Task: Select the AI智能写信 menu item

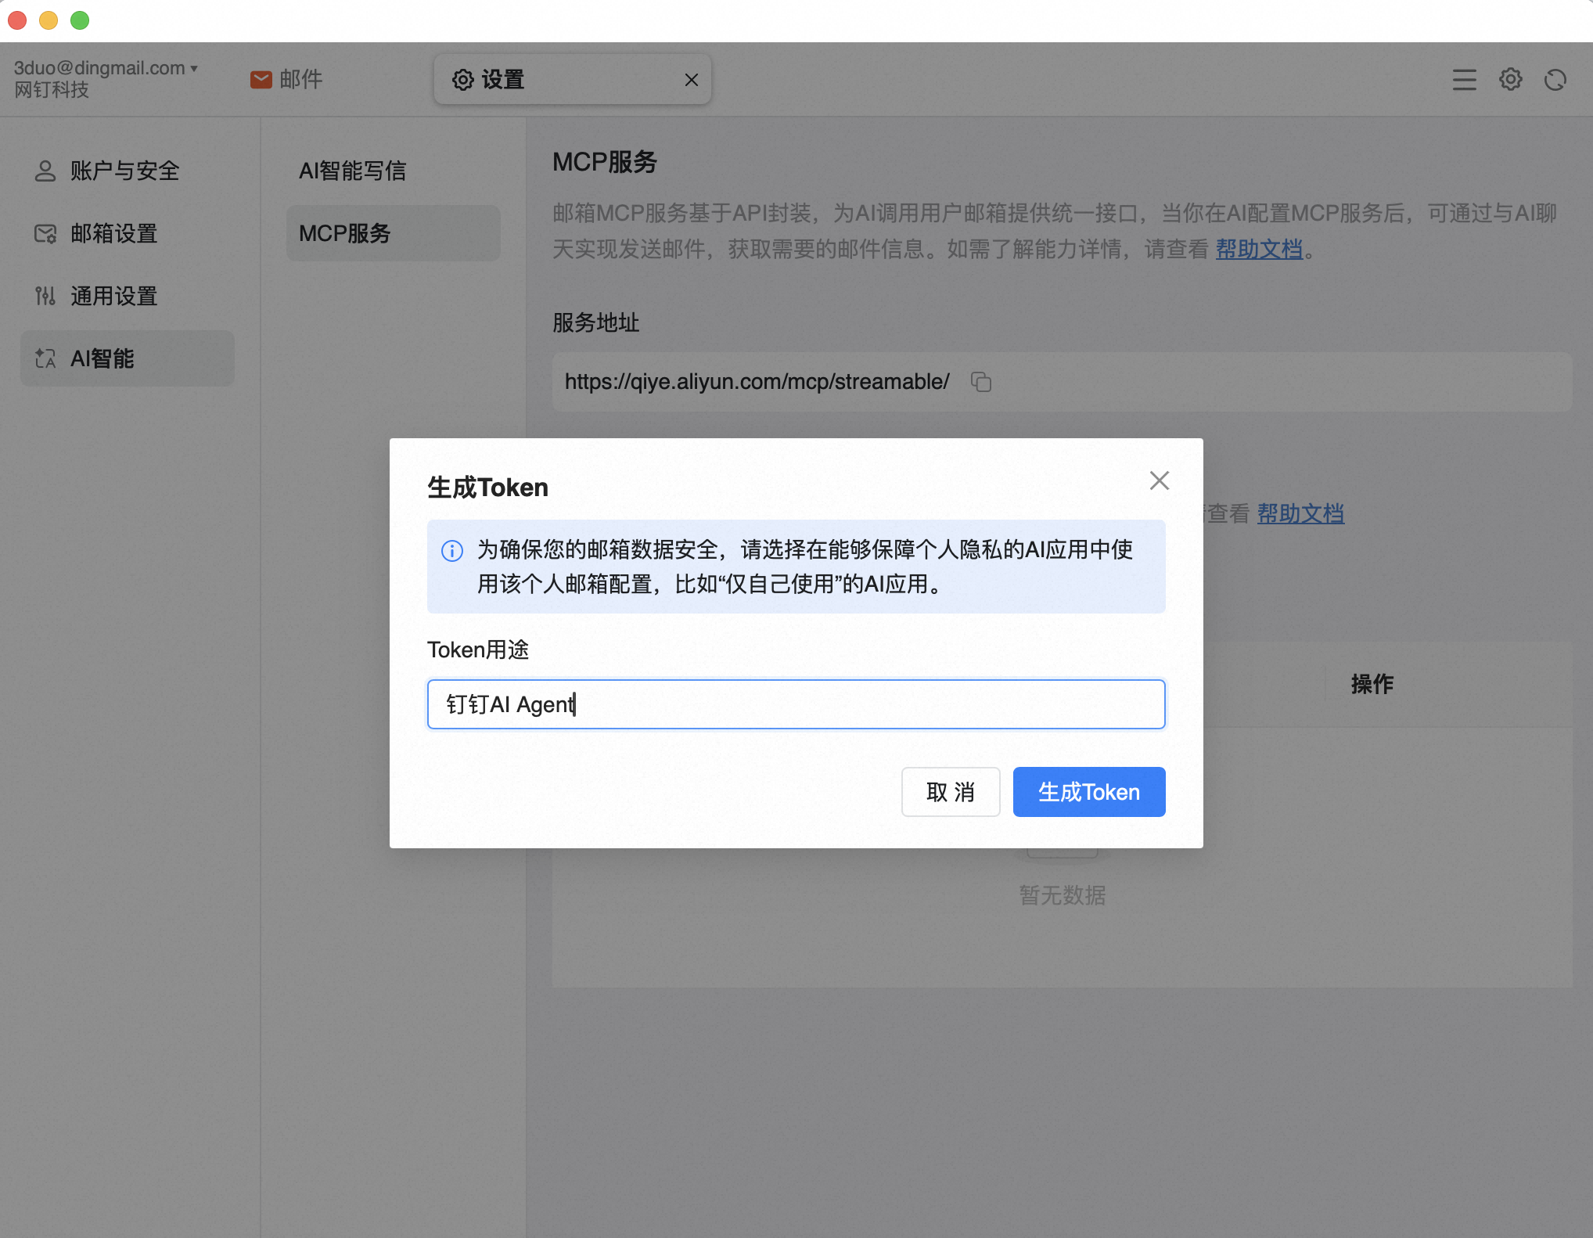Action: 352,171
